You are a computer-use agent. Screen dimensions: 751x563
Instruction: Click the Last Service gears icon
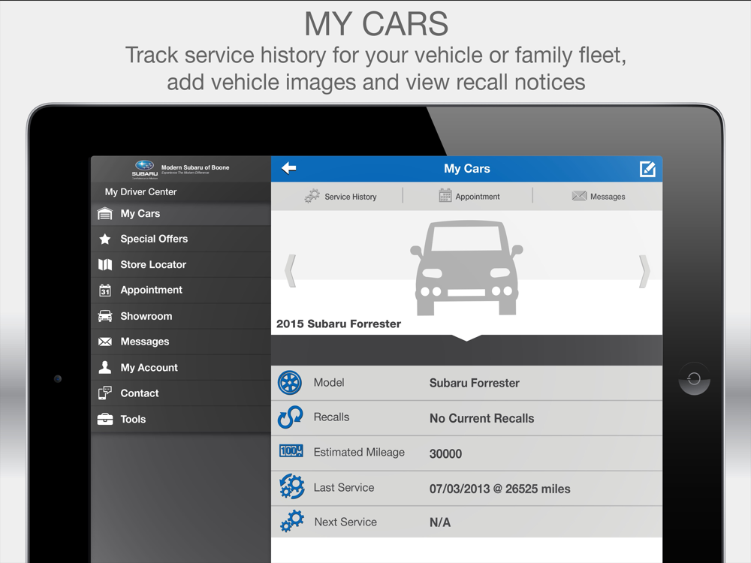point(291,486)
